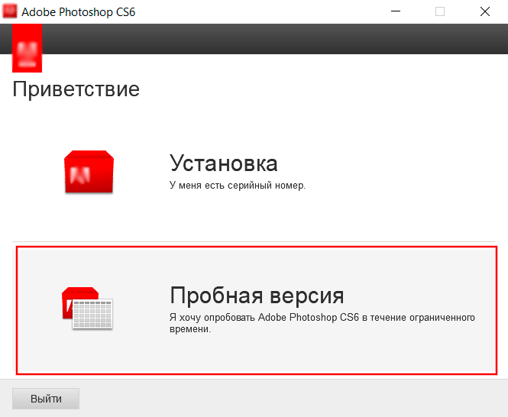Click the Приветствие heading
The image size is (508, 417).
click(76, 89)
